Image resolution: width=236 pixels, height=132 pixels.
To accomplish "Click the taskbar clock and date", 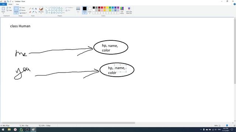I will [225, 129].
